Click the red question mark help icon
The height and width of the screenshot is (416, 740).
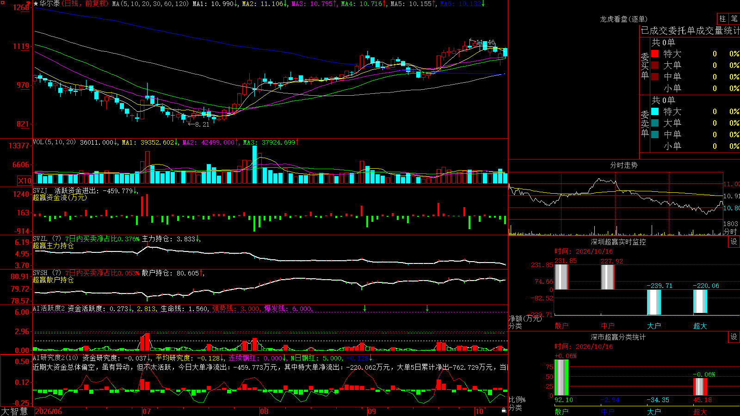point(28,4)
